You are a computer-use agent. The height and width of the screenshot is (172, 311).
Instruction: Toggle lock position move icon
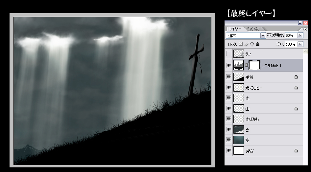(252, 44)
